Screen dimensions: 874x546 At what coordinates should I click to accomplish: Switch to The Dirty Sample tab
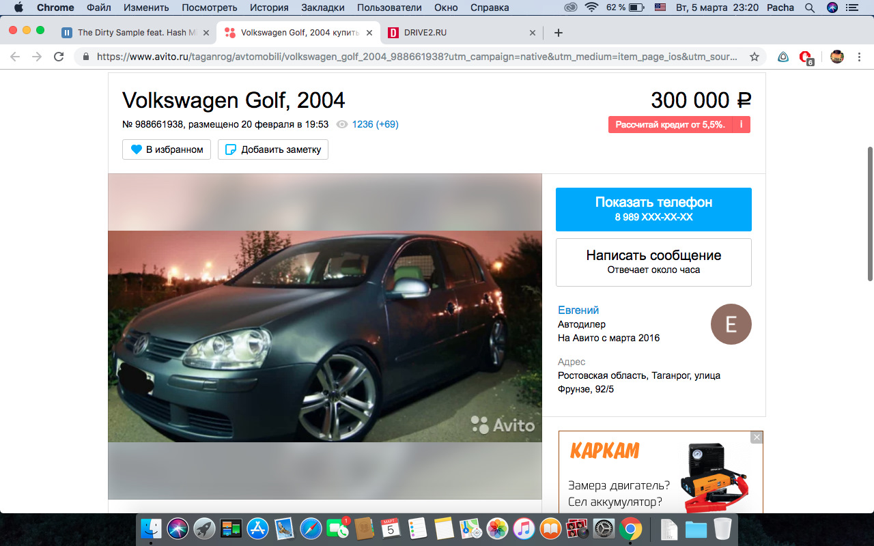tap(135, 33)
